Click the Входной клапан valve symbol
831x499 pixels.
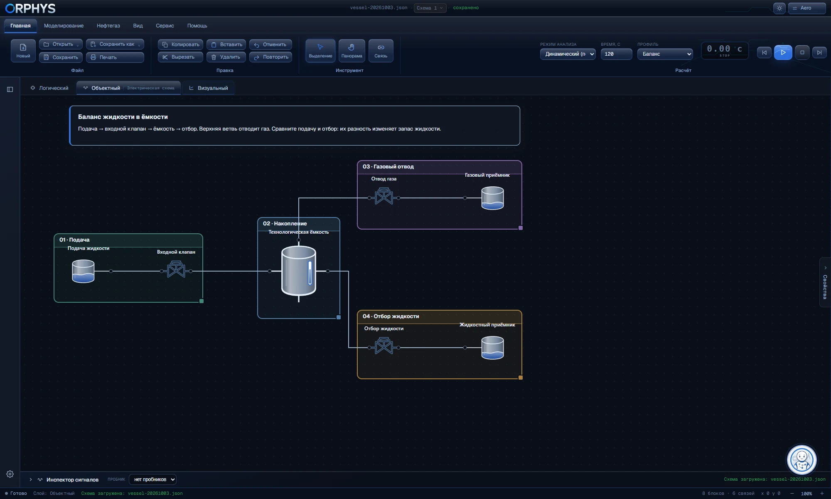pos(176,270)
